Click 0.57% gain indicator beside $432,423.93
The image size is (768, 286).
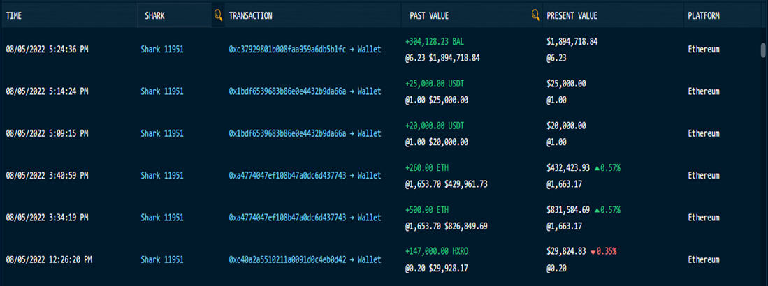(607, 167)
